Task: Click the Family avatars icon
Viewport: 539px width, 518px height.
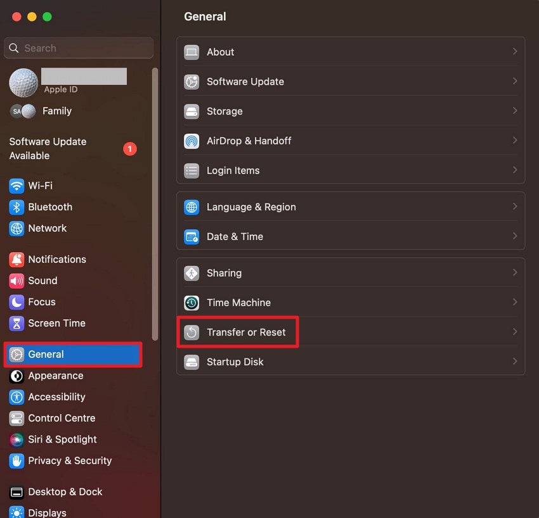Action: pos(23,111)
